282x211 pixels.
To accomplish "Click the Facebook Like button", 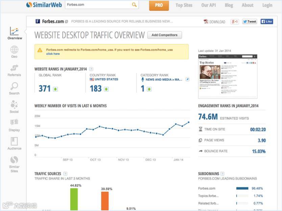I will [267, 22].
